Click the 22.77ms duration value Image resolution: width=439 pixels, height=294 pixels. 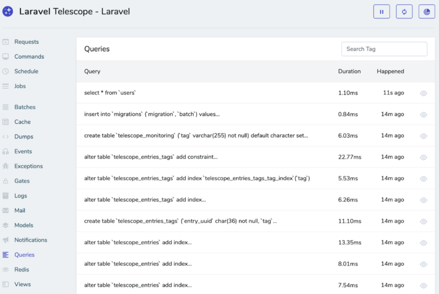349,157
